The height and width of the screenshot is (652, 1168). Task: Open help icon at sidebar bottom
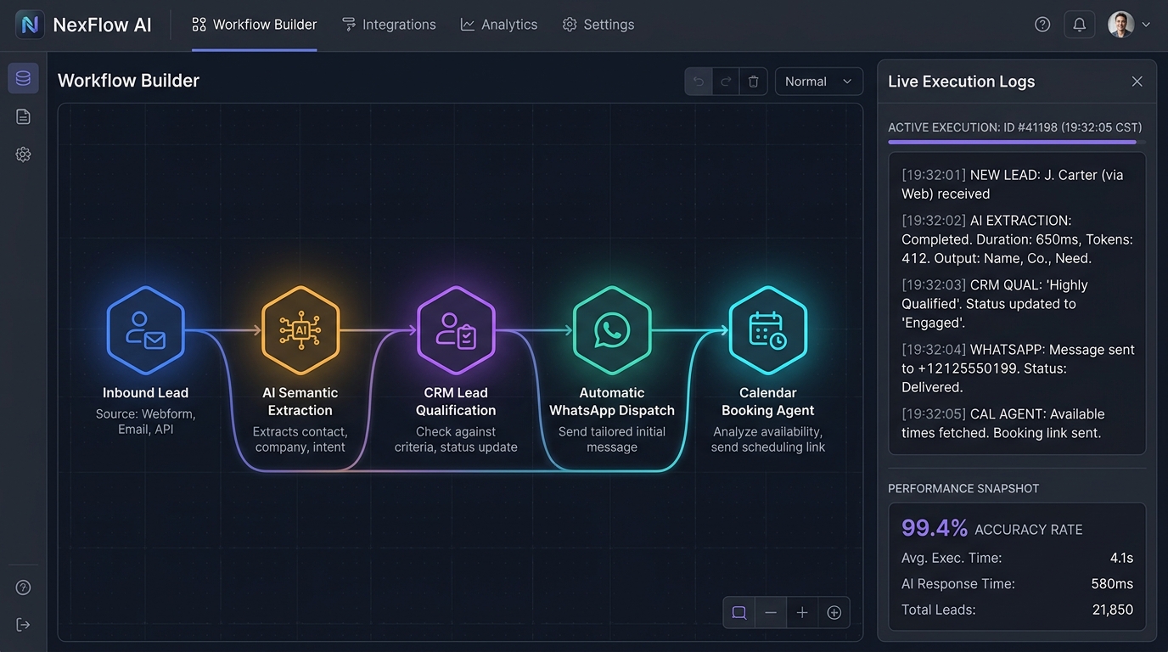tap(23, 587)
